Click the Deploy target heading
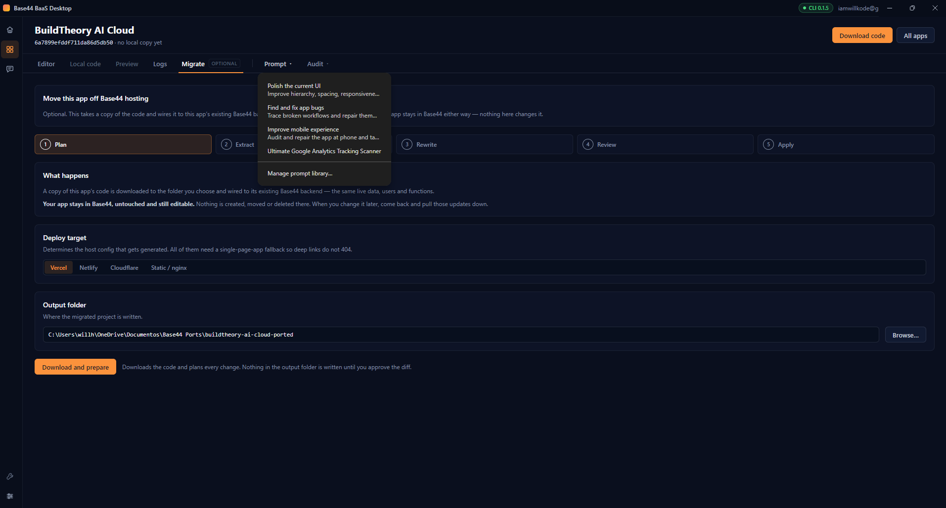Screen dimensions: 946x508 [65, 238]
